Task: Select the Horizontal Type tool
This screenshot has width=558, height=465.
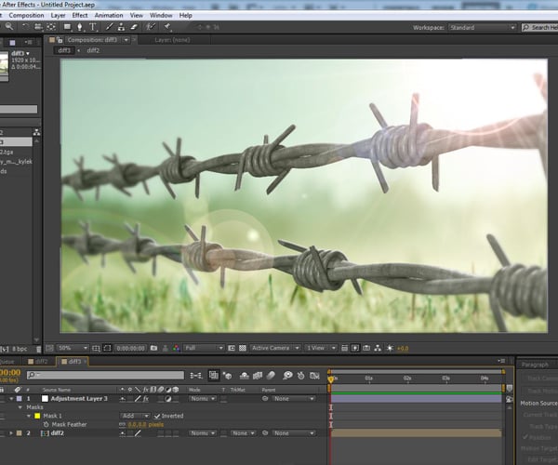Action: click(93, 27)
